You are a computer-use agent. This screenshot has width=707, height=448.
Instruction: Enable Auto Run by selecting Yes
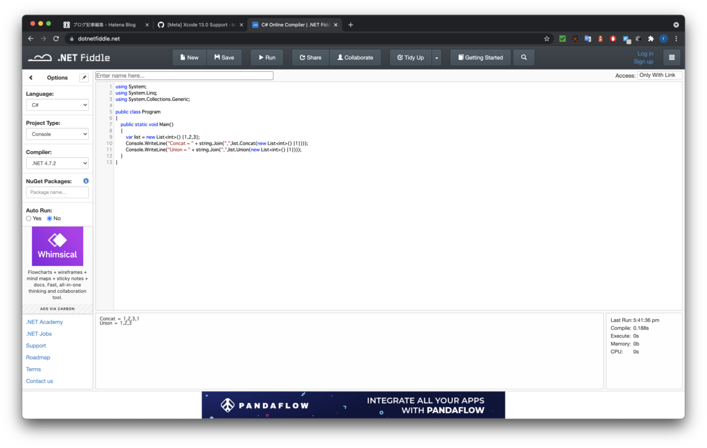pyautogui.click(x=28, y=218)
